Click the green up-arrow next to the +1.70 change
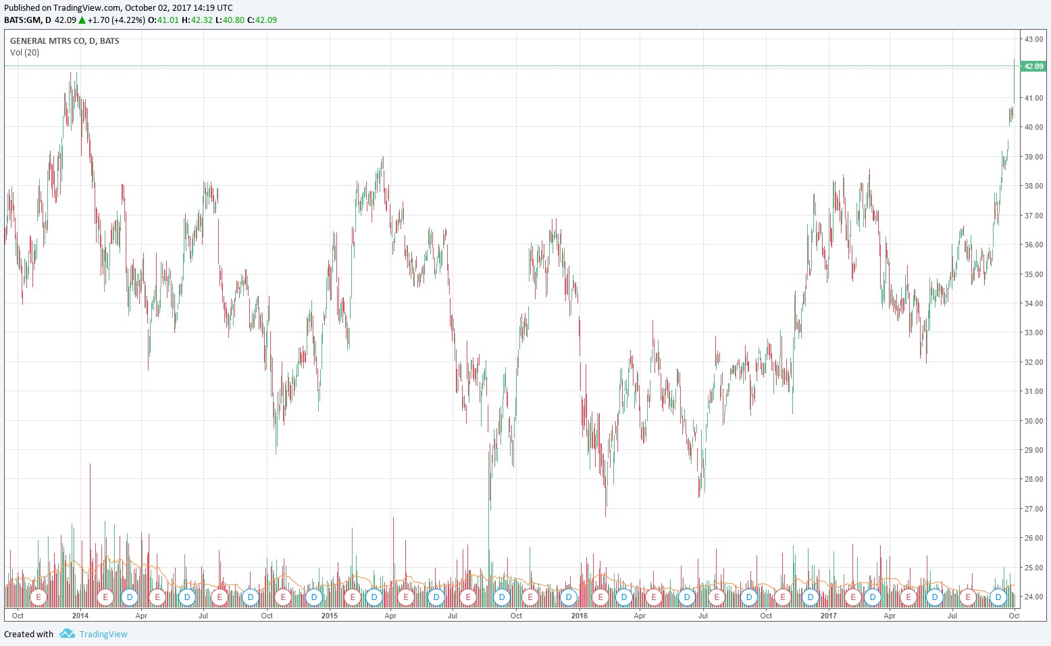This screenshot has height=646, width=1051. (x=82, y=20)
